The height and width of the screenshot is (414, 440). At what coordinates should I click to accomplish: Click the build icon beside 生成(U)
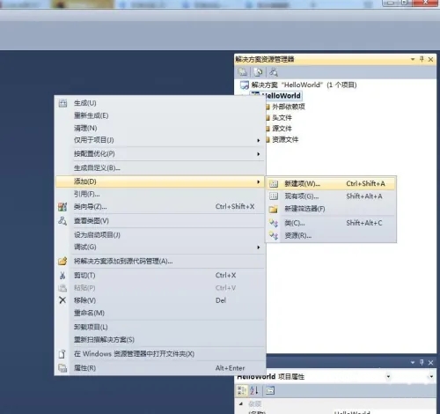(x=62, y=103)
